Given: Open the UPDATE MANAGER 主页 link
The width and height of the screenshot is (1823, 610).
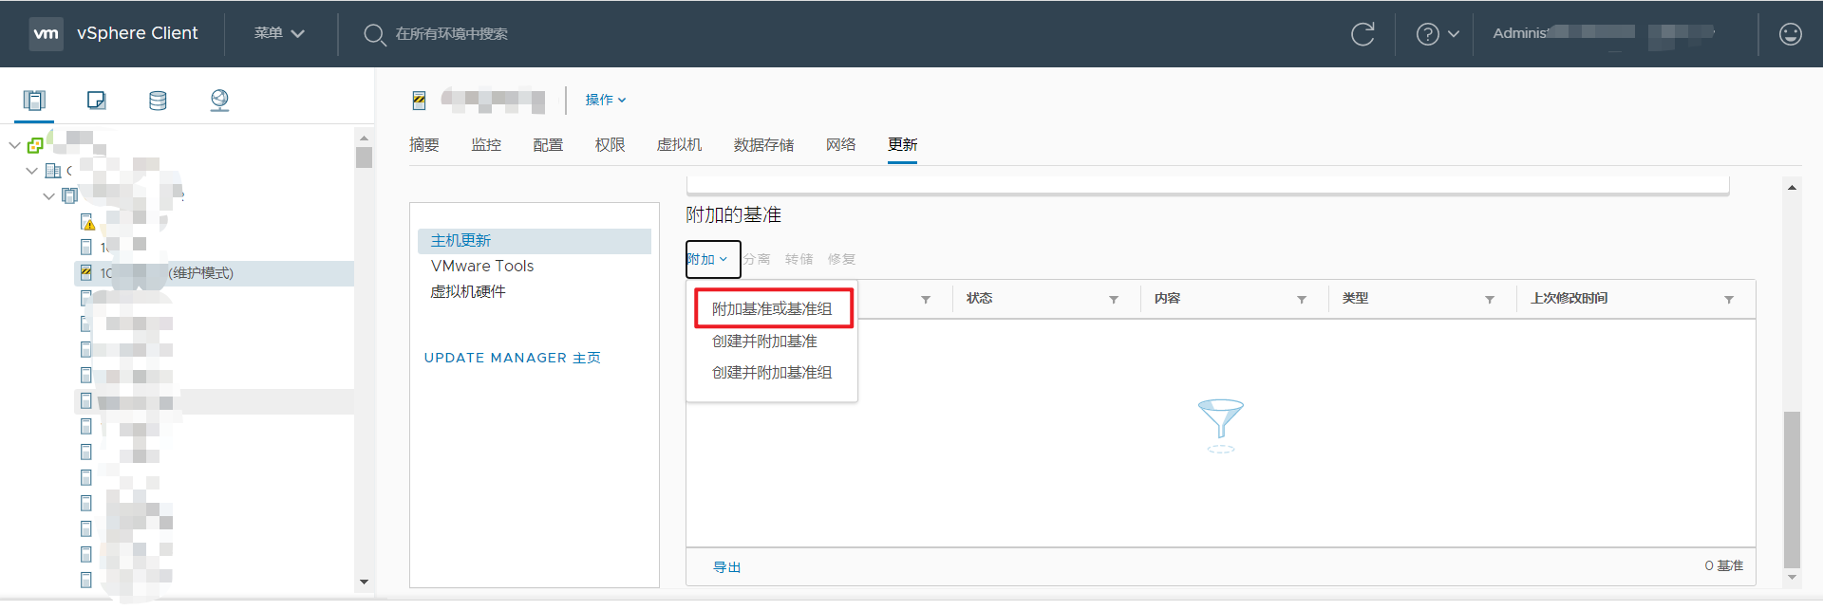Looking at the screenshot, I should [512, 358].
